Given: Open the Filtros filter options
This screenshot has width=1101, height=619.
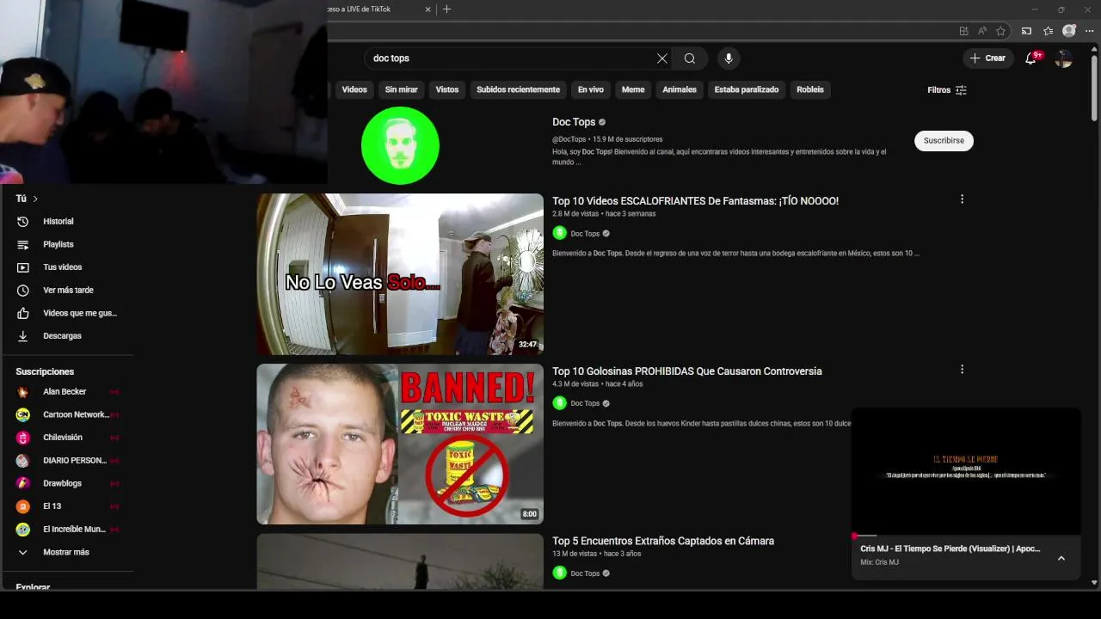Looking at the screenshot, I should click(x=947, y=90).
